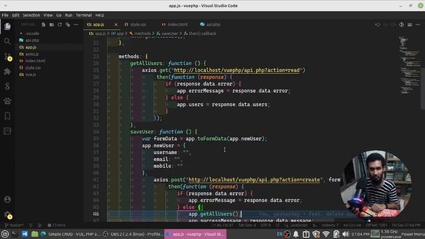
Task: Click Go Live in the status bar
Action: click(352, 225)
